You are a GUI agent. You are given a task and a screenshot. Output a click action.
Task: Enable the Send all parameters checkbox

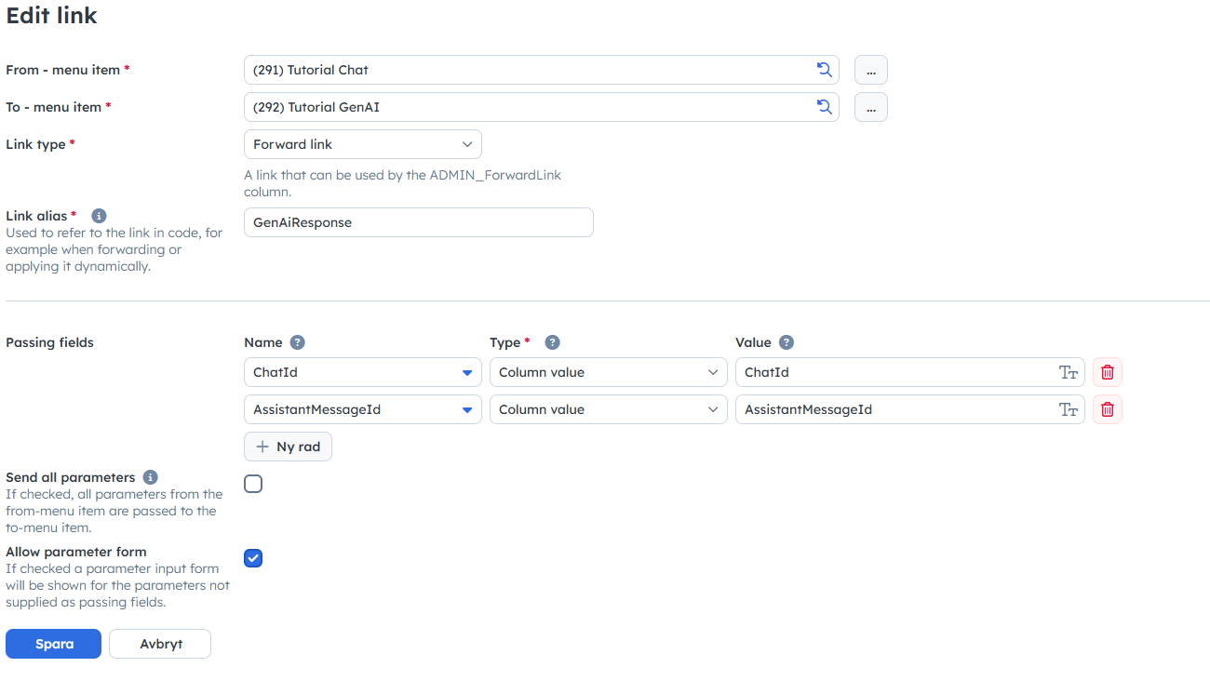pyautogui.click(x=253, y=484)
